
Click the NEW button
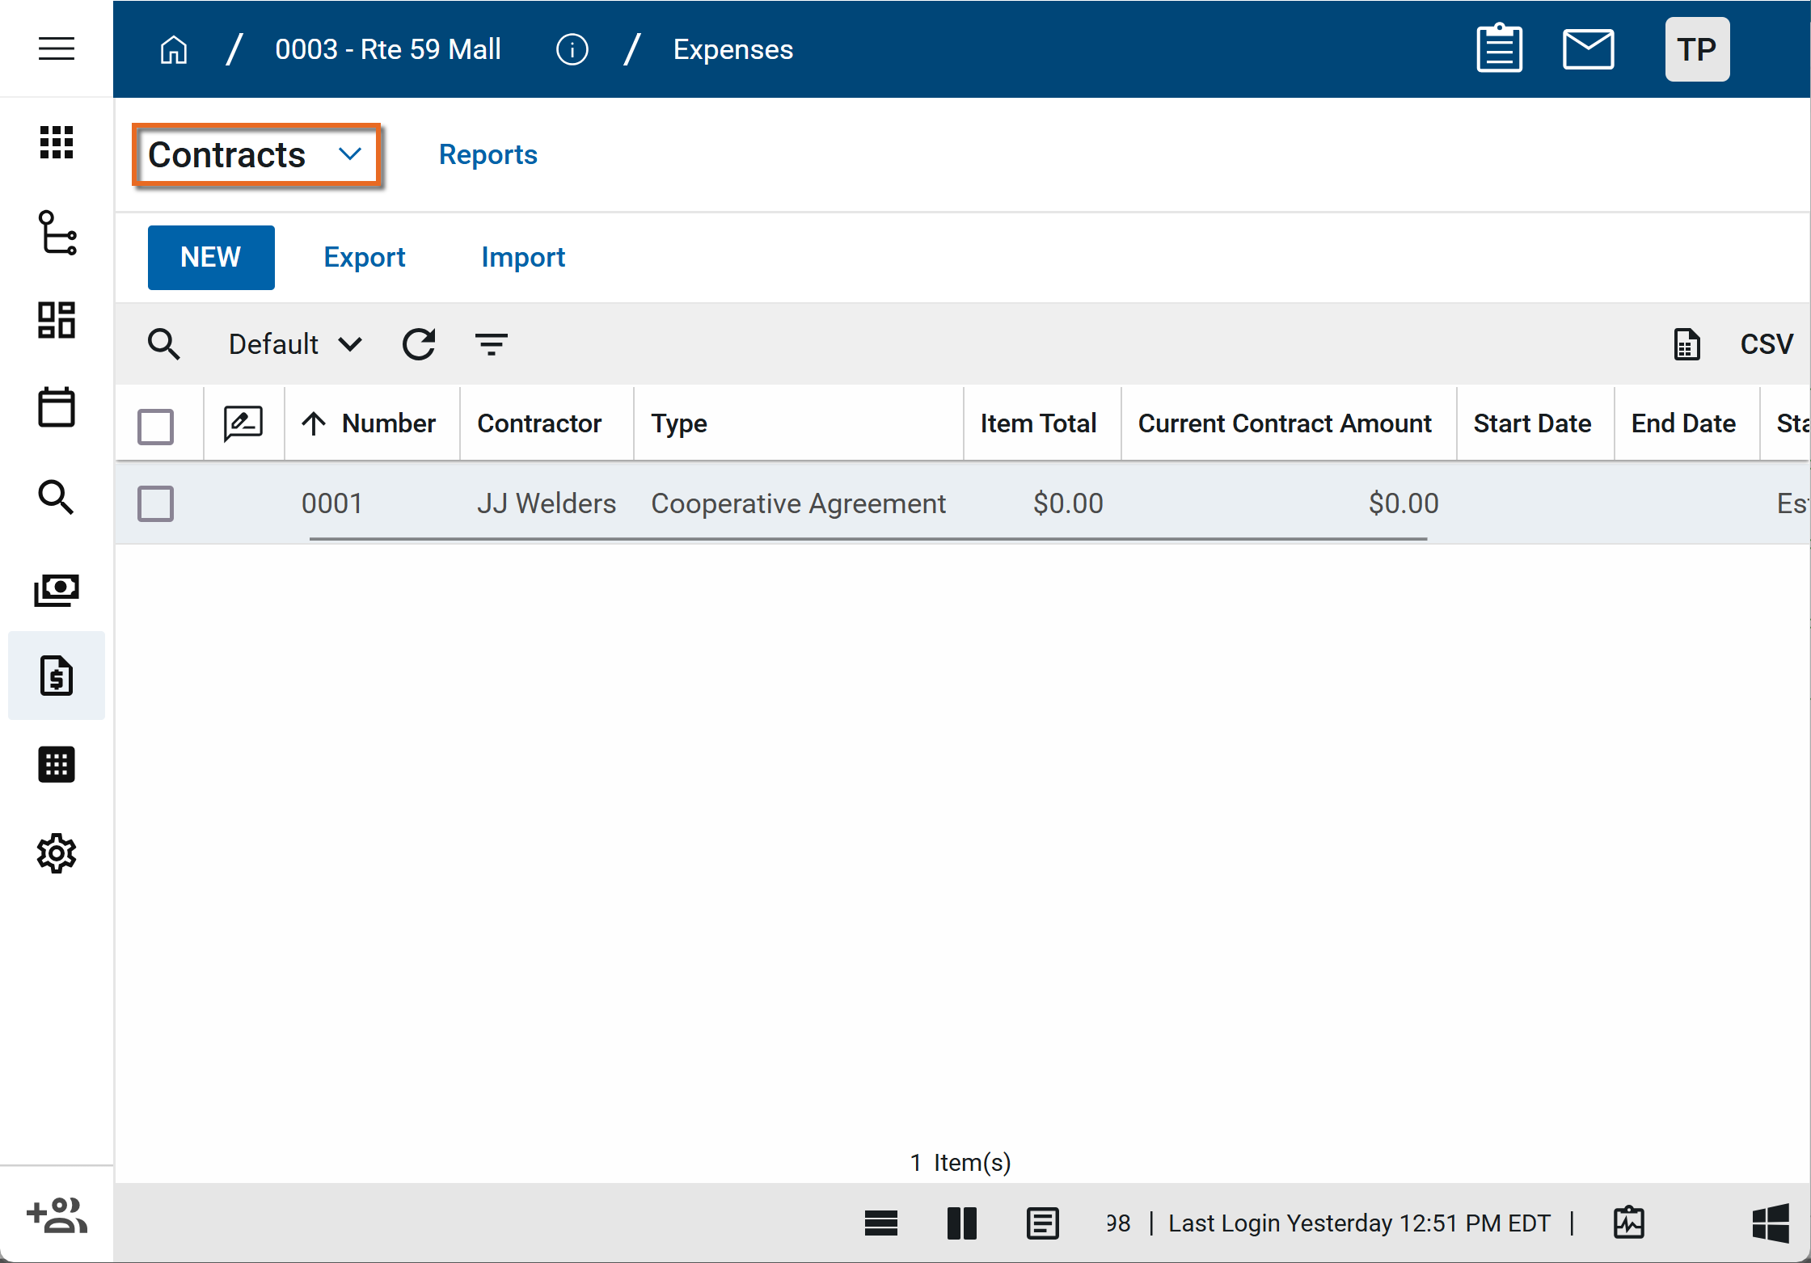coord(210,257)
